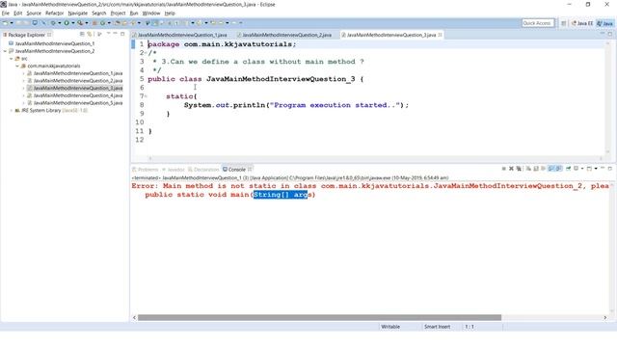Fold the static block at line 7

point(146,96)
